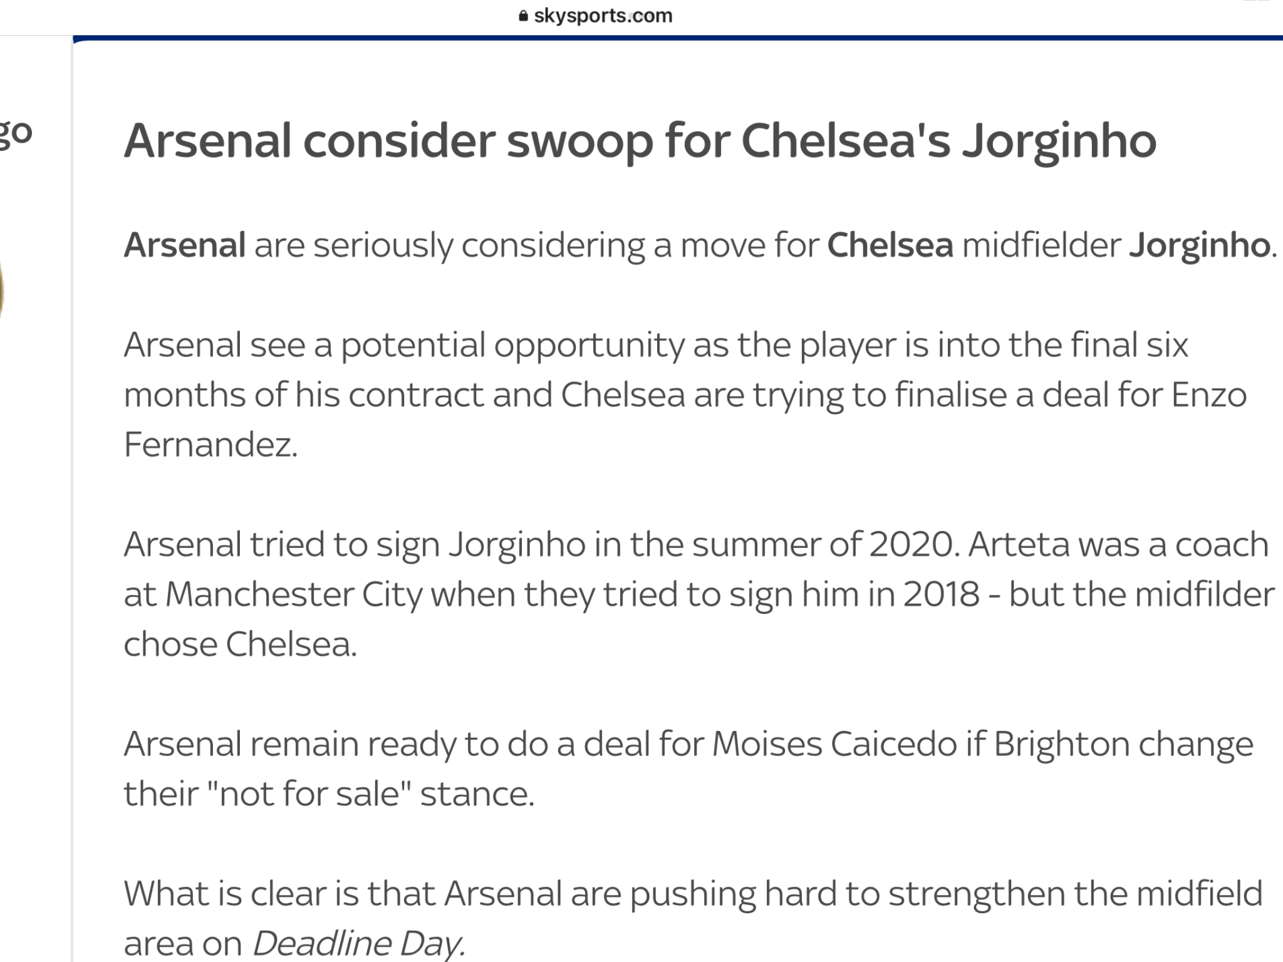Screen dimensions: 1283x962
Task: Open the bold Jorginho player link
Action: (1200, 245)
